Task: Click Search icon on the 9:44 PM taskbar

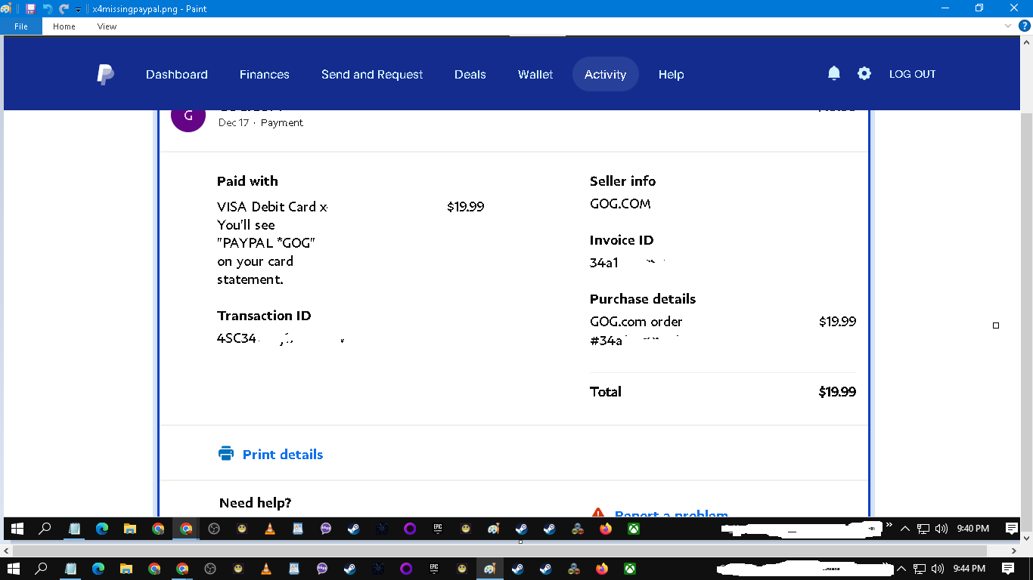Action: (42, 569)
